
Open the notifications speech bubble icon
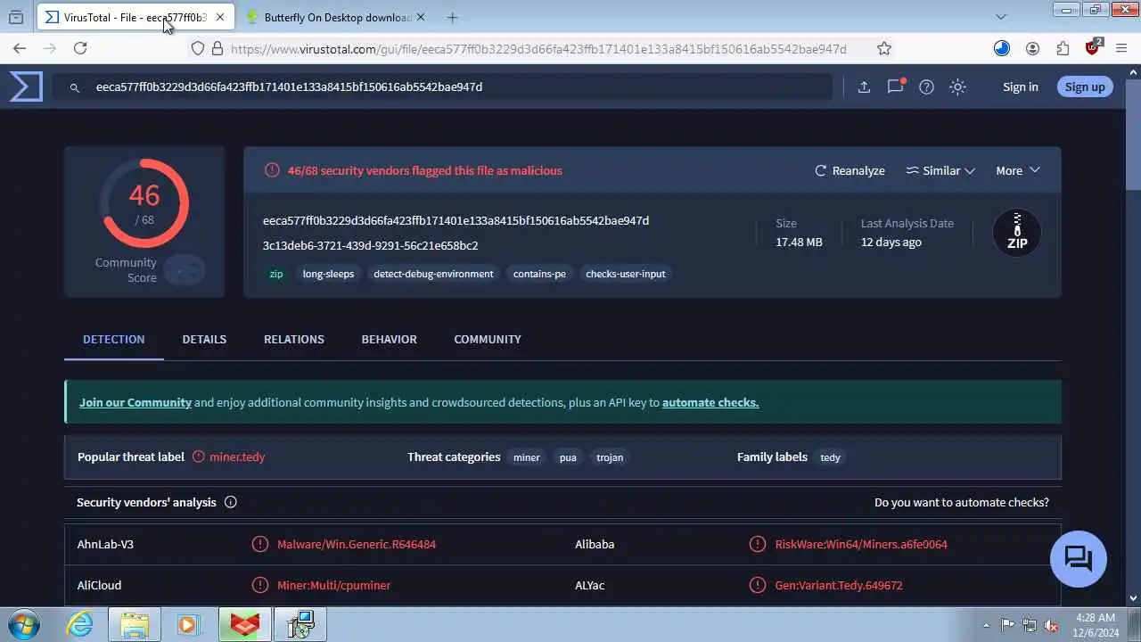click(x=895, y=86)
